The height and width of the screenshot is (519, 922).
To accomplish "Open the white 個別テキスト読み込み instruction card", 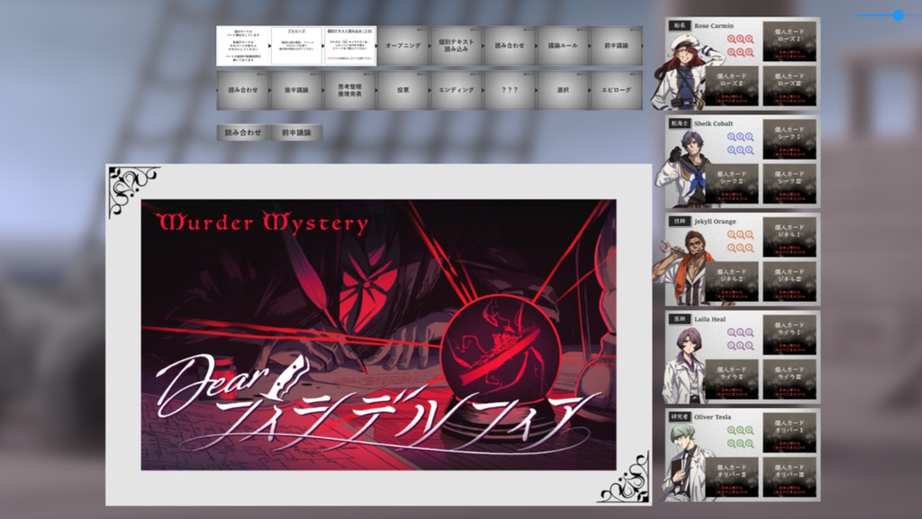I will [349, 45].
